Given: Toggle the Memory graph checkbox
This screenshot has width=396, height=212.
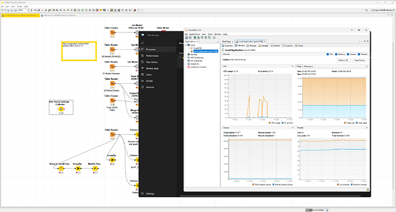Looking at the screenshot, I should pyautogui.click(x=336, y=54).
